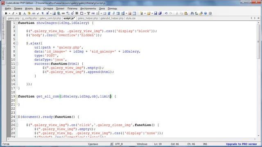Open a file using the folder icon
262x147 pixels.
click(149, 13)
